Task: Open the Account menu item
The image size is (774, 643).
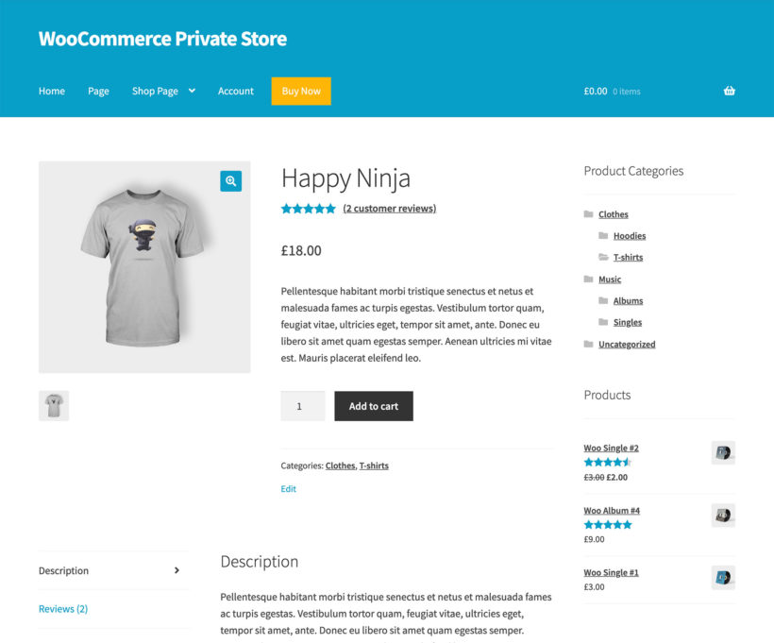Action: pos(235,91)
